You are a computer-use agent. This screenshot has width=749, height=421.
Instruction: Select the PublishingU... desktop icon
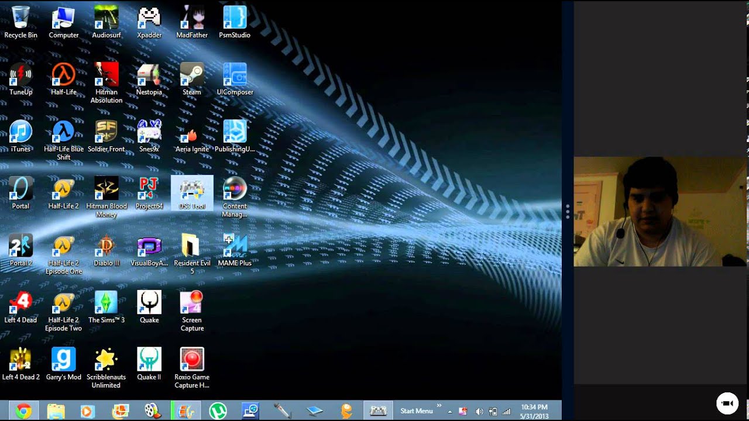235,137
